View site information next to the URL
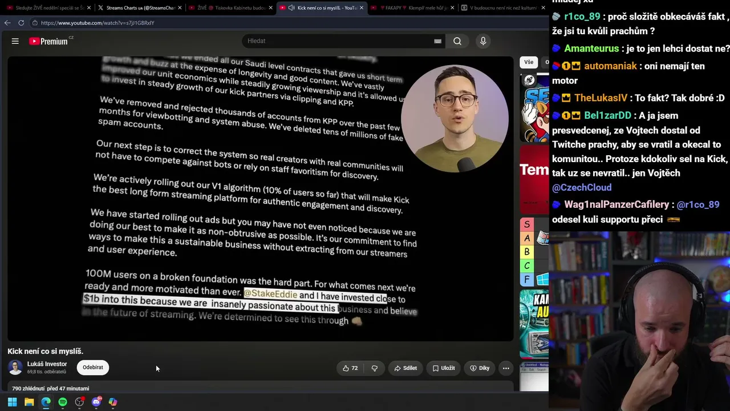 click(35, 23)
